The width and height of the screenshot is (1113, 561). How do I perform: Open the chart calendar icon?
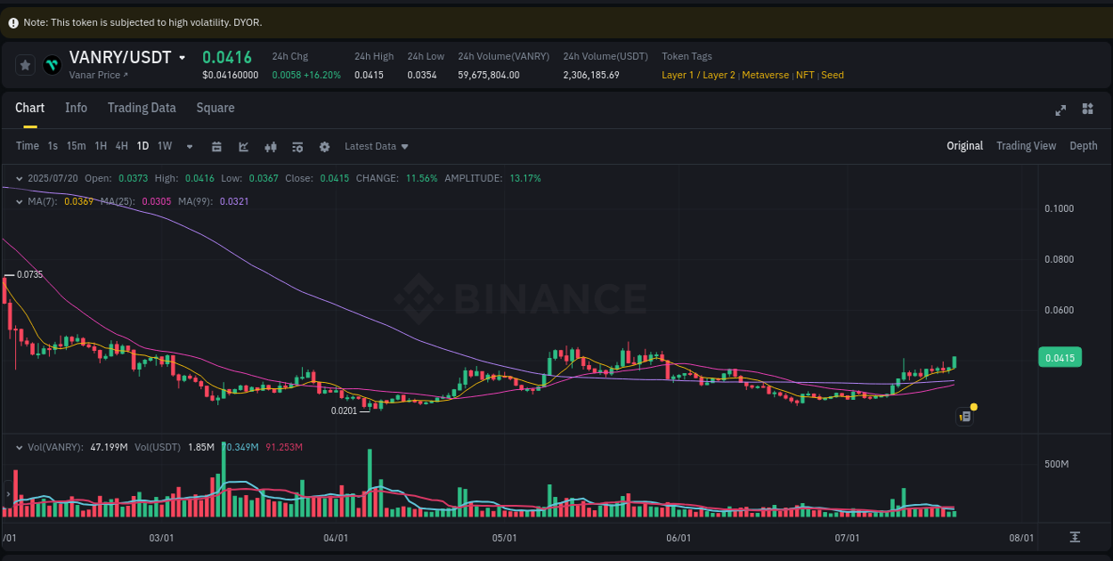click(x=217, y=146)
